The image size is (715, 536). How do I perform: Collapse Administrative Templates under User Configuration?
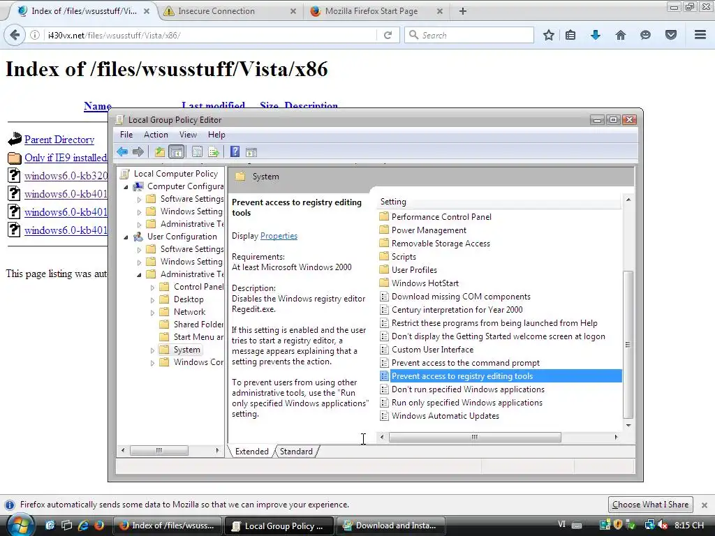click(139, 274)
